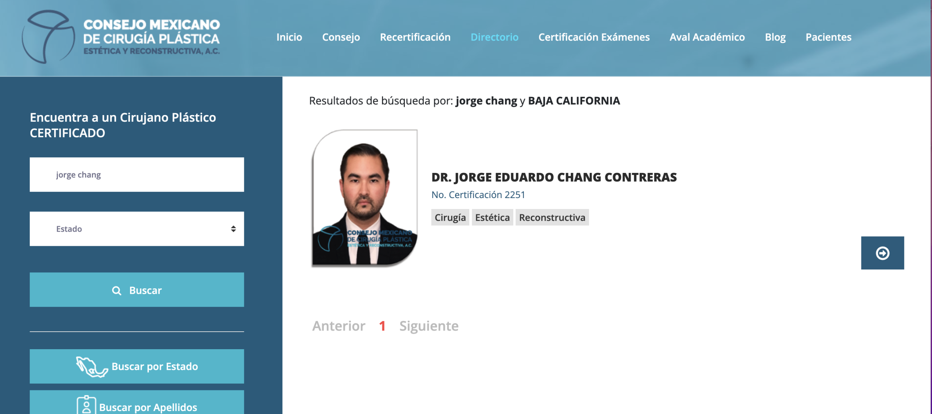932x414 pixels.
Task: Open the Recertificación navigation item
Action: (415, 37)
